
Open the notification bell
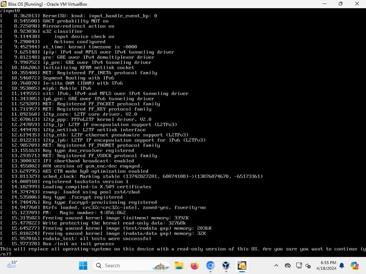pyautogui.click(x=342, y=265)
